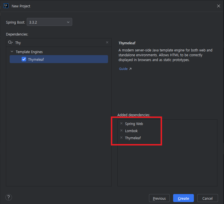The width and height of the screenshot is (224, 204).
Task: Cancel the new project wizard
Action: tap(208, 198)
